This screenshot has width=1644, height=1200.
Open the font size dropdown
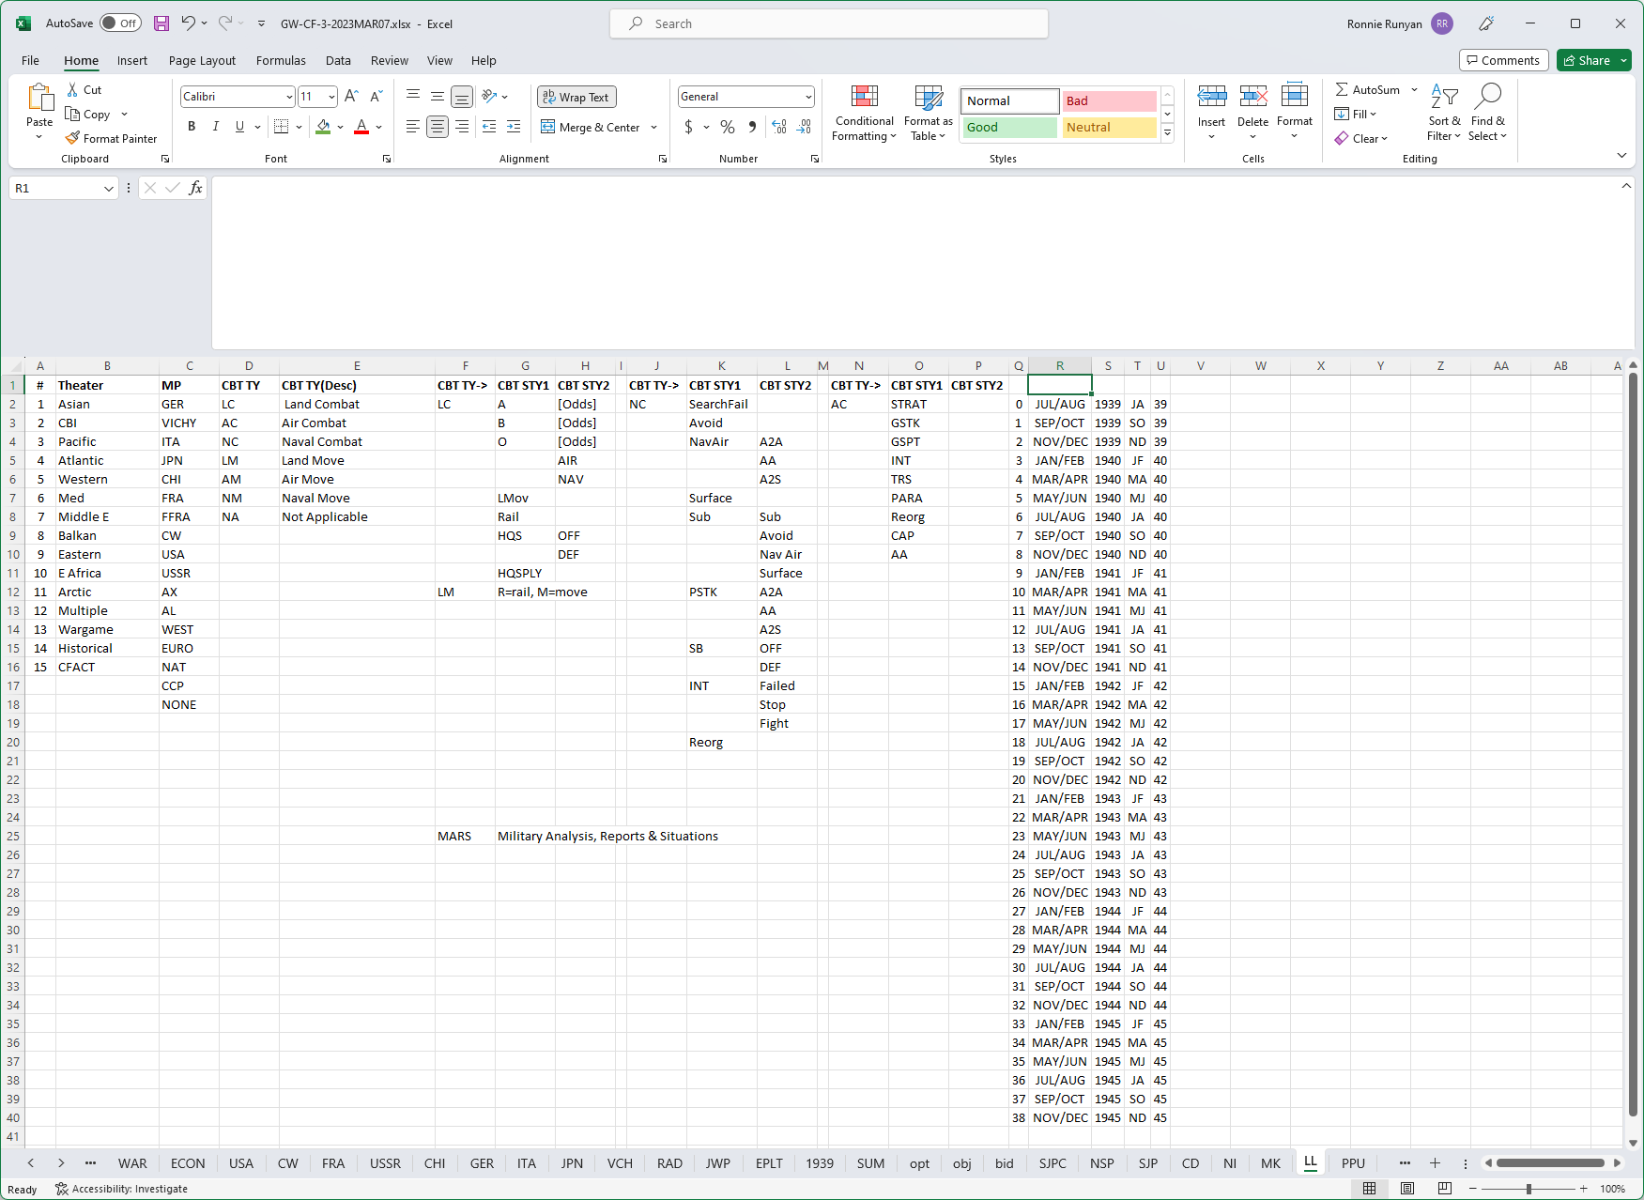click(x=331, y=97)
